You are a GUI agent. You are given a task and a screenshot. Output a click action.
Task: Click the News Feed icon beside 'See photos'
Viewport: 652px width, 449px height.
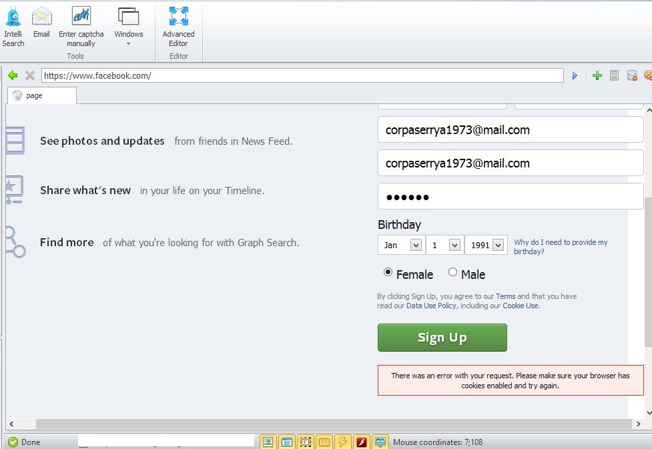(15, 141)
